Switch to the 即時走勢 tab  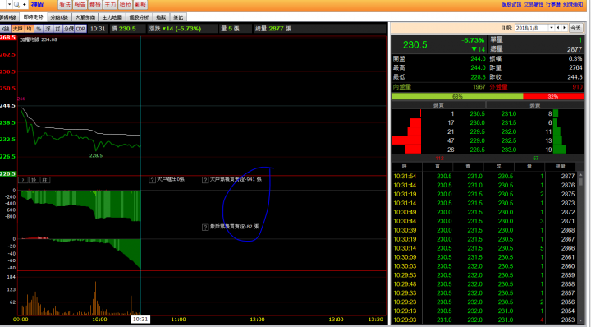point(33,17)
